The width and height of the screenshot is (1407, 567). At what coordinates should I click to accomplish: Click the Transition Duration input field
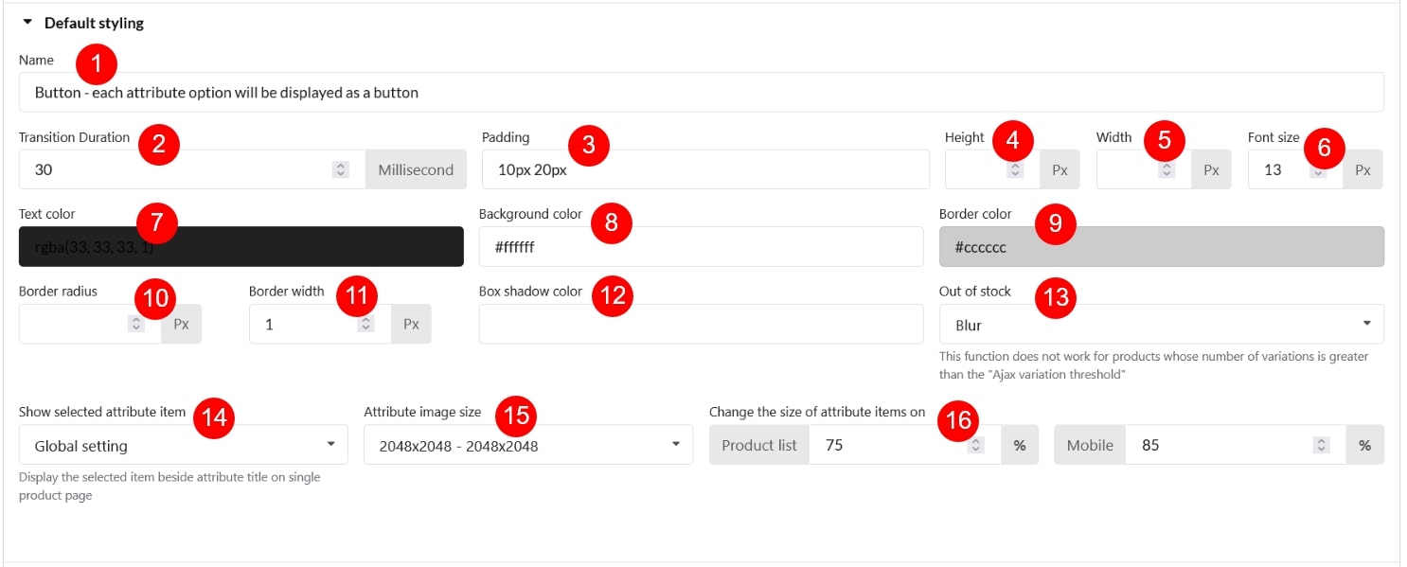[x=175, y=170]
